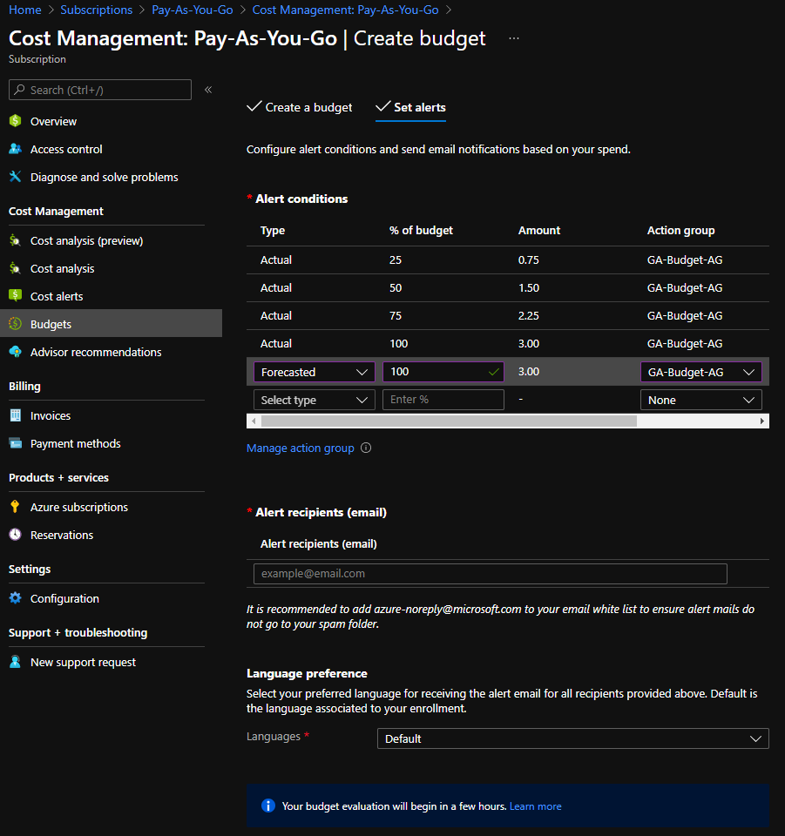Open the Forecasted alert type dropdown
This screenshot has height=836, width=785.
point(314,371)
